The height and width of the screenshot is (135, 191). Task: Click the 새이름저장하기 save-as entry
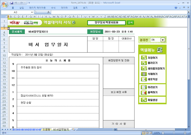(153, 68)
